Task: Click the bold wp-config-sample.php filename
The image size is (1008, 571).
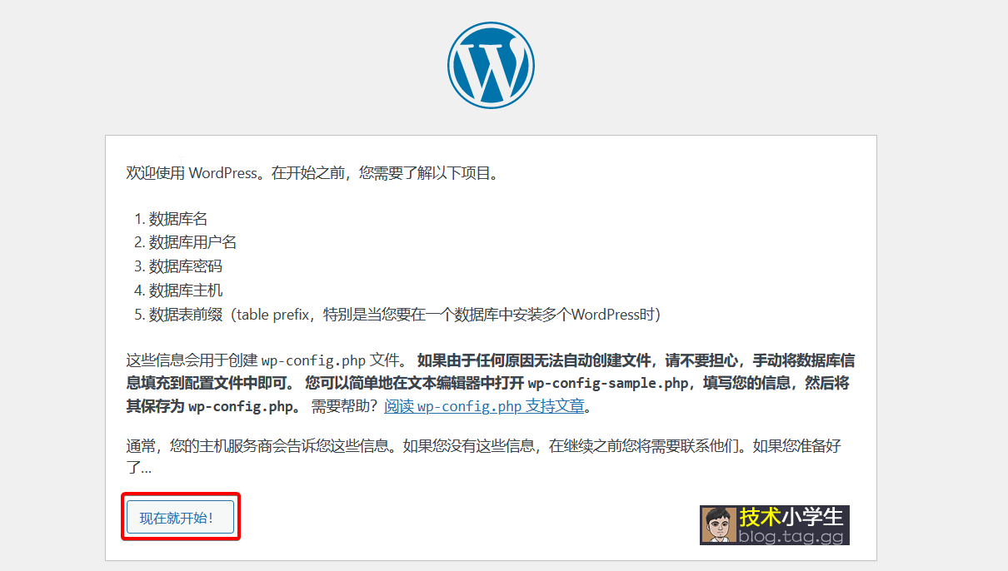Action: 608,384
